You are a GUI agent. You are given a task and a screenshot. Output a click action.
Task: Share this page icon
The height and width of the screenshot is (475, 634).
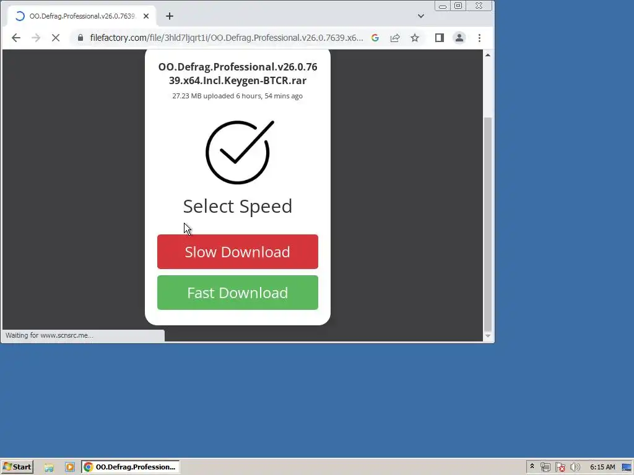395,38
